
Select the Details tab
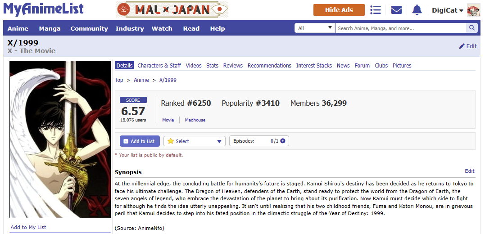coord(124,66)
